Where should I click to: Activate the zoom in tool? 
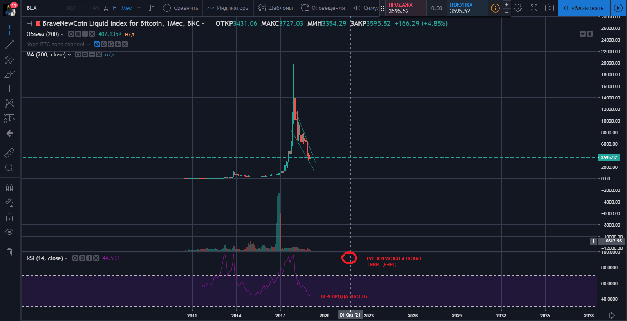click(x=9, y=168)
